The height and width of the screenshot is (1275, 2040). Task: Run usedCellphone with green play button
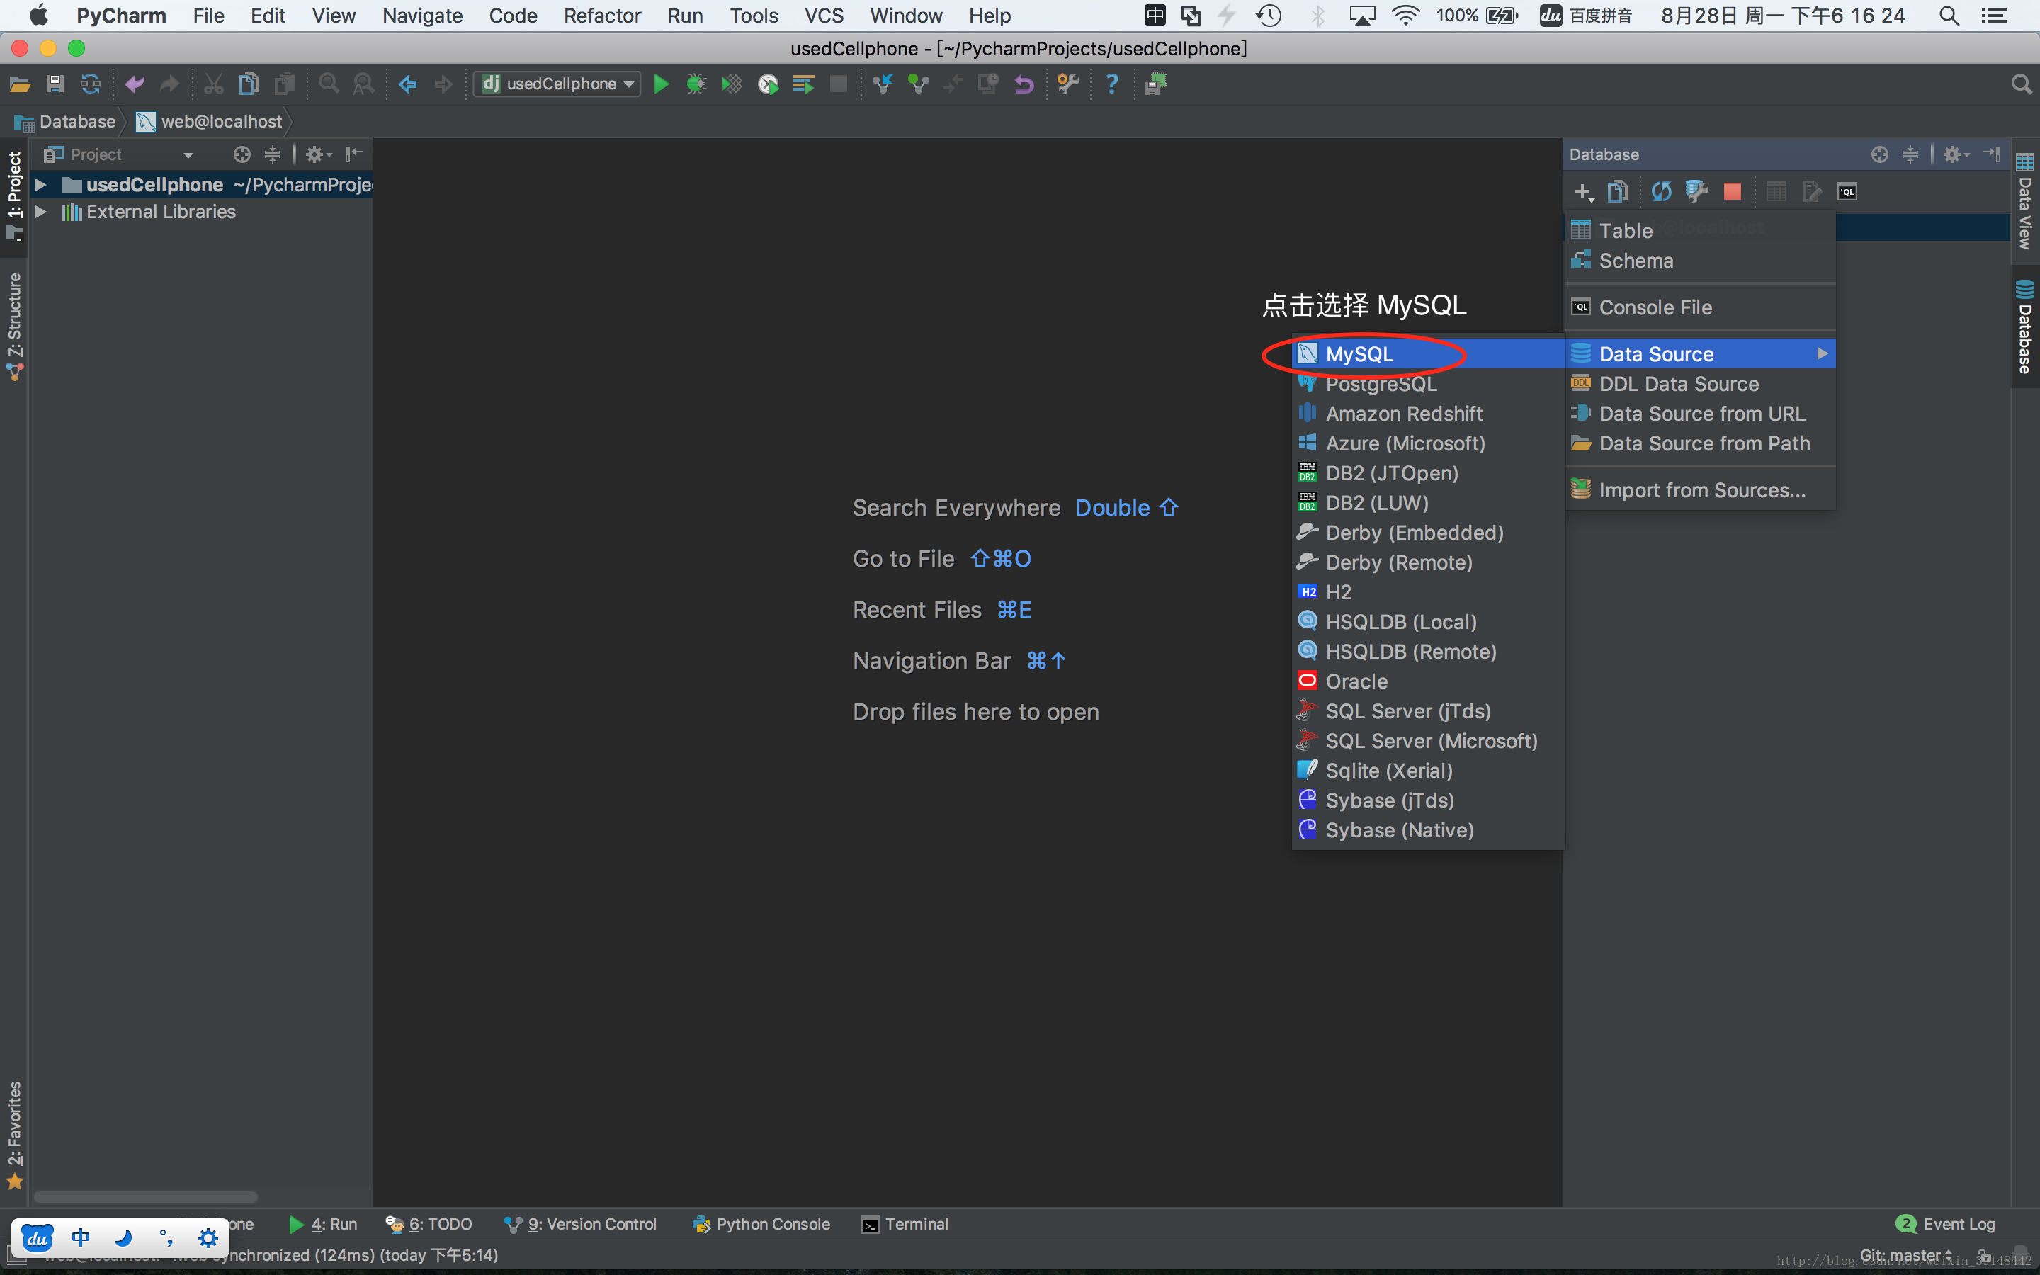click(x=662, y=84)
